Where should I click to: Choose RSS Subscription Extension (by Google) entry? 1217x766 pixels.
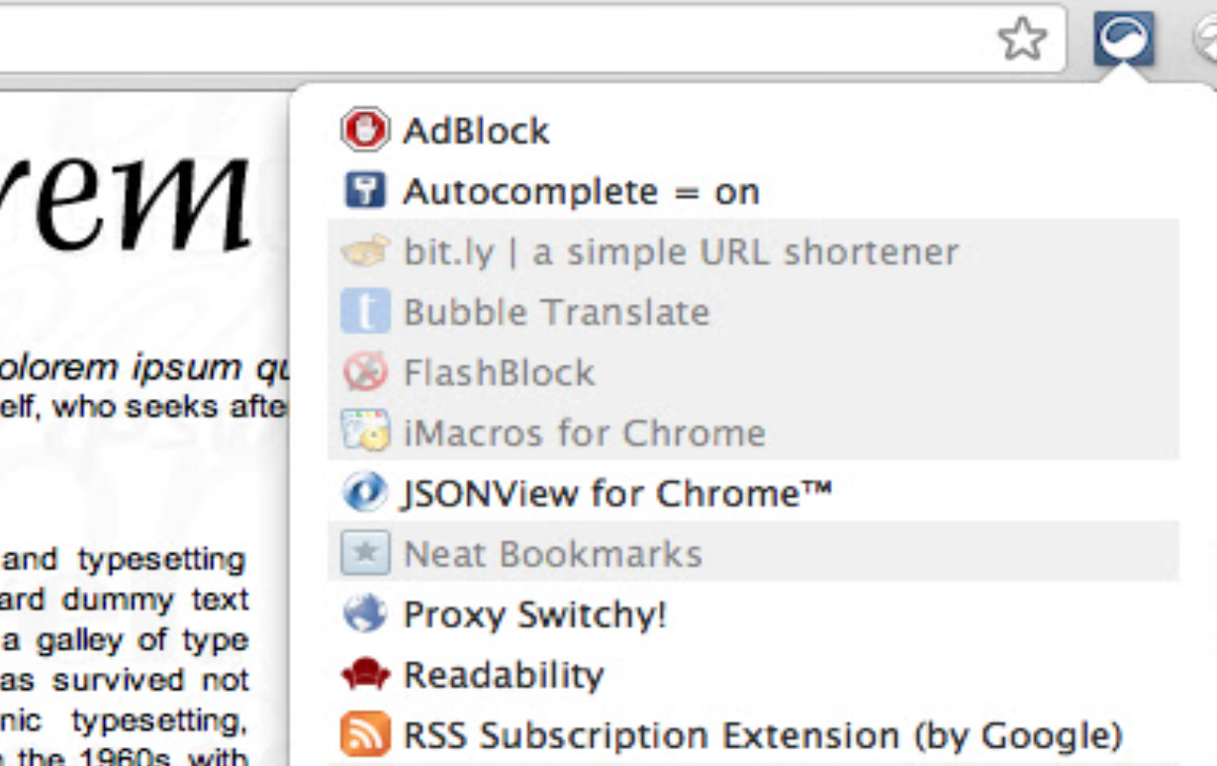click(763, 735)
